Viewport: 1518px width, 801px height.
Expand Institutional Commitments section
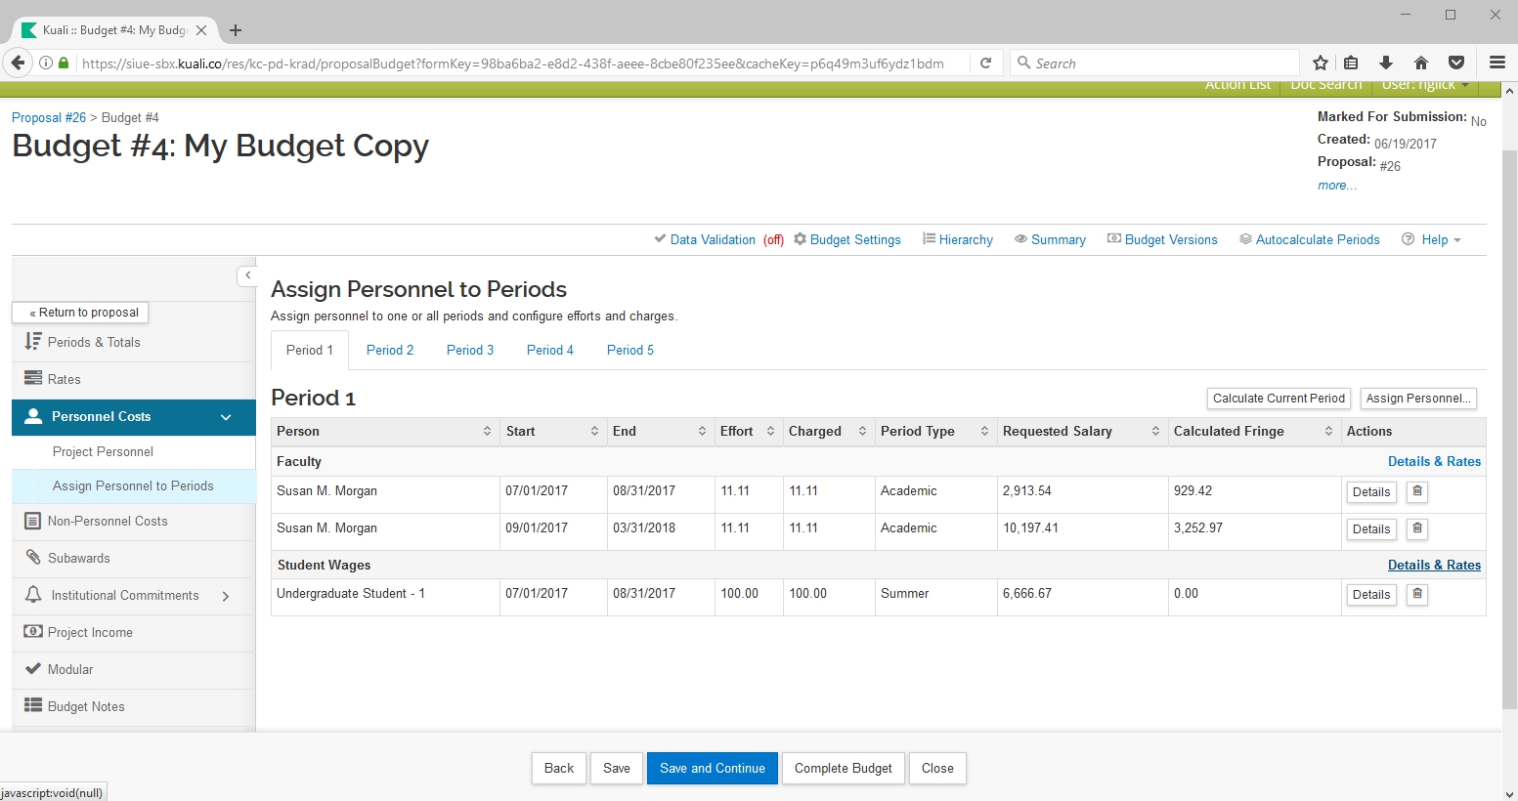click(x=226, y=596)
